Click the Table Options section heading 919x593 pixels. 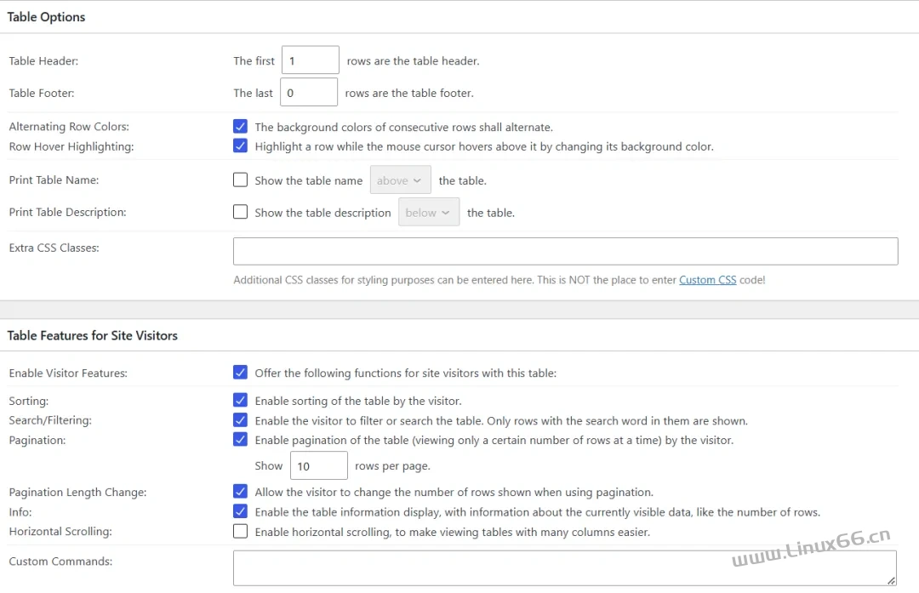point(46,17)
